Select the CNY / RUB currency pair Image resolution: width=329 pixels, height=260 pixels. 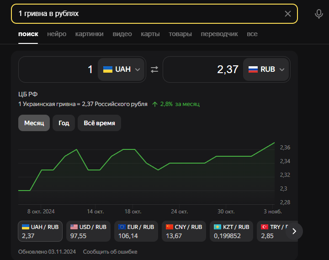184,231
